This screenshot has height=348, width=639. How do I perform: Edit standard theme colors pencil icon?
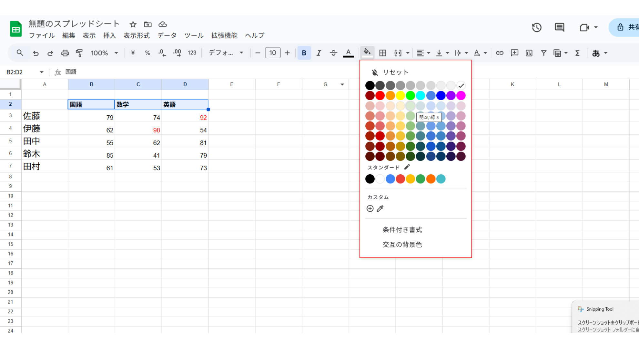pyautogui.click(x=407, y=167)
